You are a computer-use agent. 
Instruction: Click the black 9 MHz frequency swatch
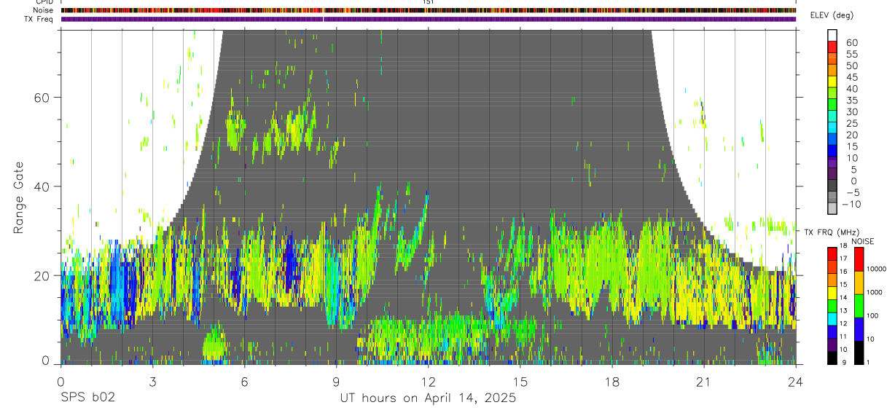(x=832, y=358)
